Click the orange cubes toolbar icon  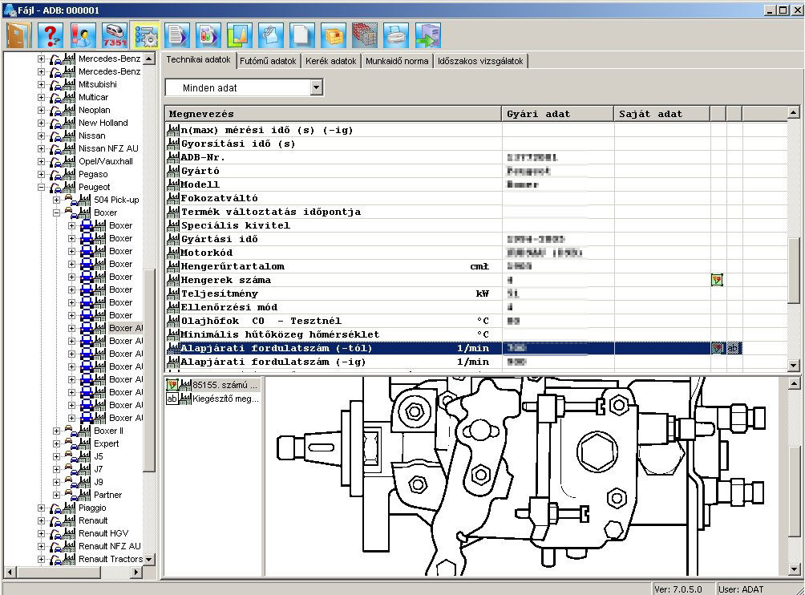point(333,35)
